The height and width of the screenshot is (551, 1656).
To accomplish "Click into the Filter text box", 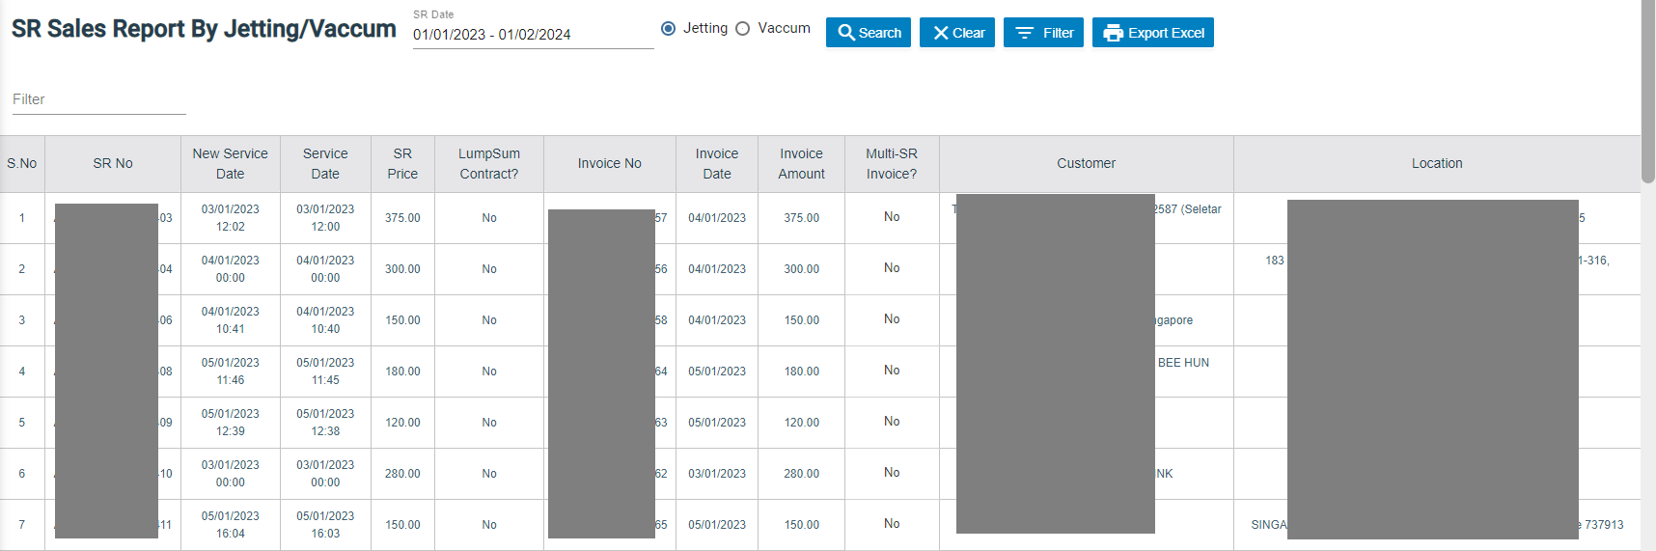I will point(98,99).
